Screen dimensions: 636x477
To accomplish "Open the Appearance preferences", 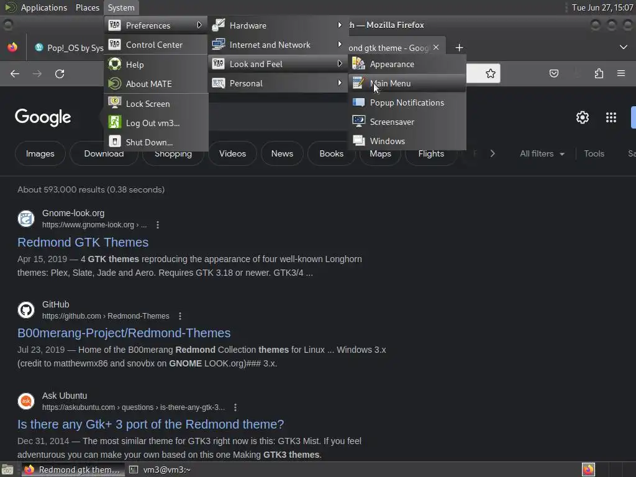I will point(407,64).
